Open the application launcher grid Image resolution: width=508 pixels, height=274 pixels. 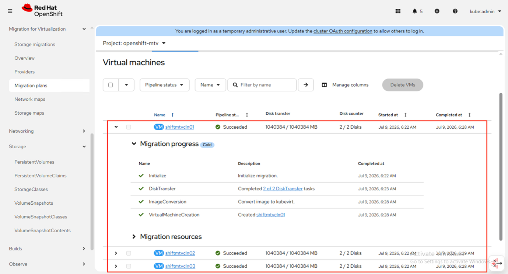pyautogui.click(x=398, y=11)
